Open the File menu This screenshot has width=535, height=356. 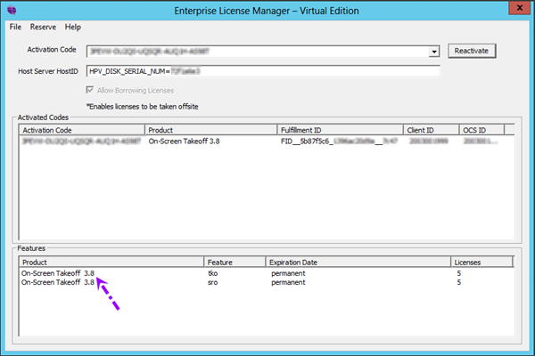(15, 27)
